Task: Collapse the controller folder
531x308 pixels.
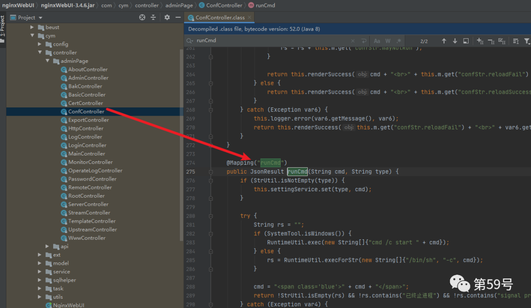Action: point(40,52)
